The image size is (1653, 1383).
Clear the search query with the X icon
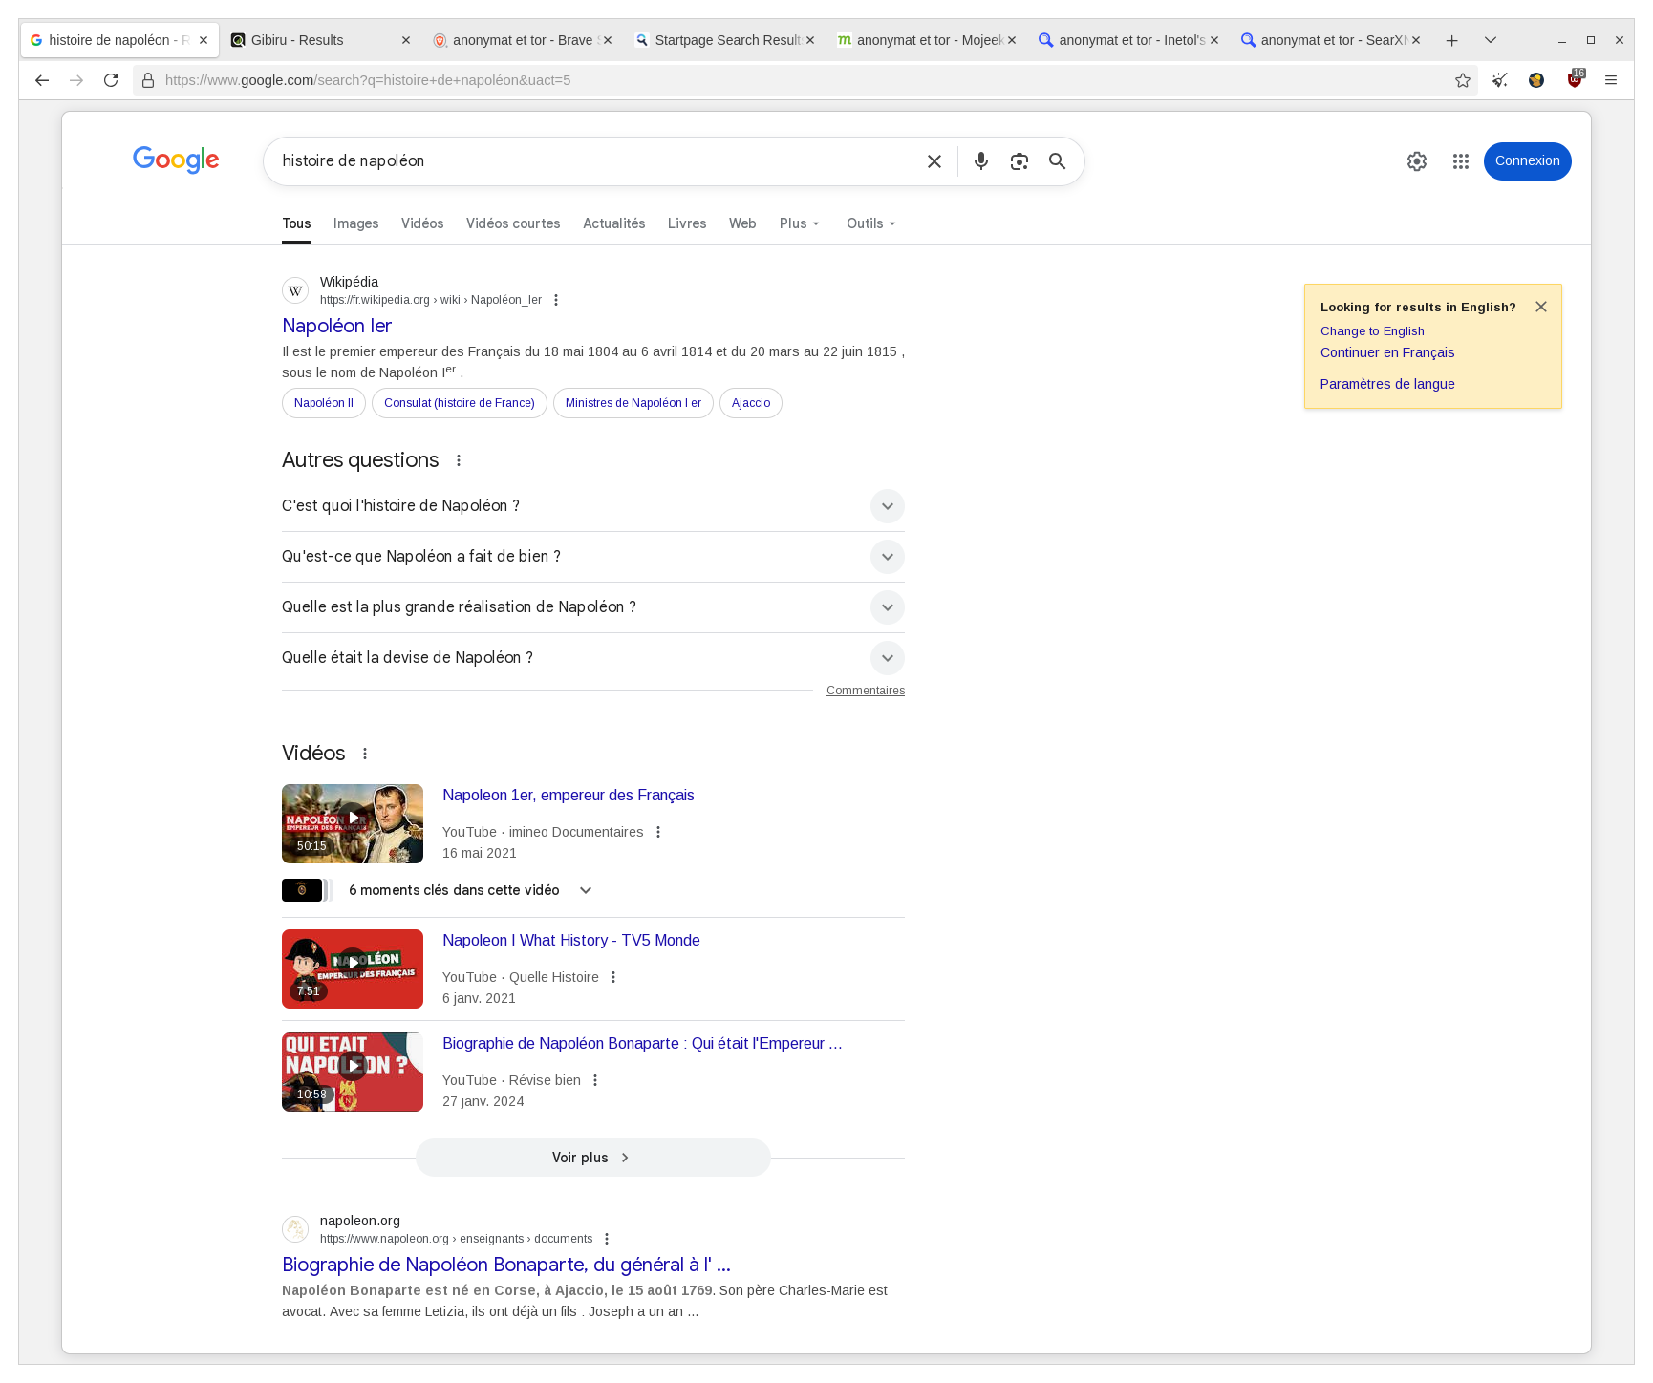click(x=934, y=160)
